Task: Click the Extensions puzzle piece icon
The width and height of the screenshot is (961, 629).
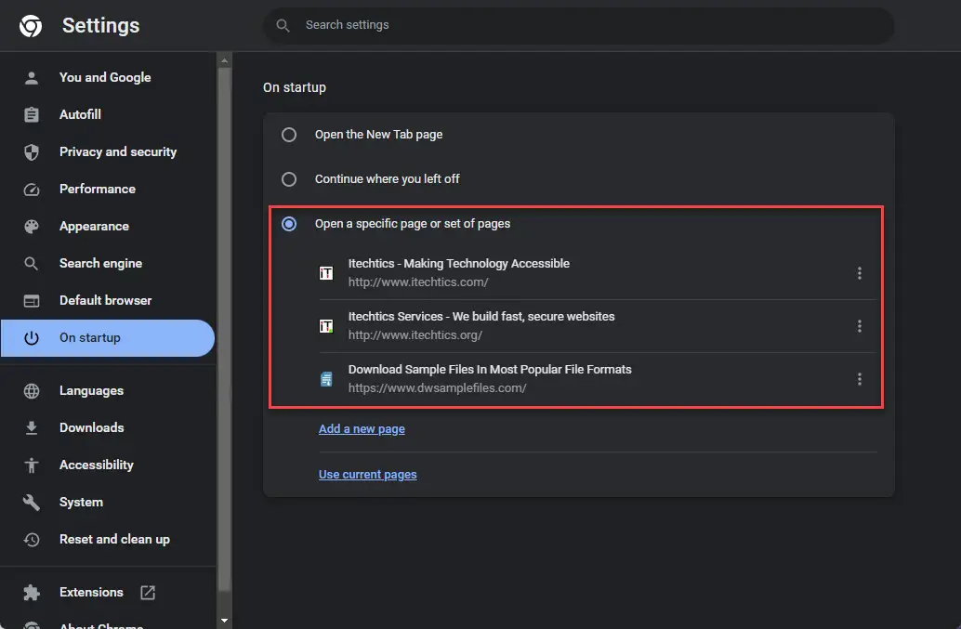Action: click(32, 592)
